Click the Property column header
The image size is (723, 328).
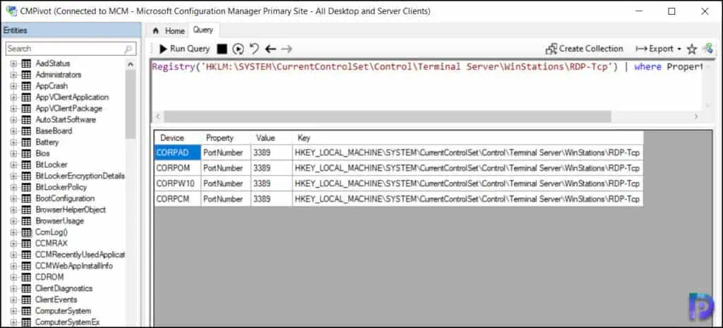[x=226, y=138]
